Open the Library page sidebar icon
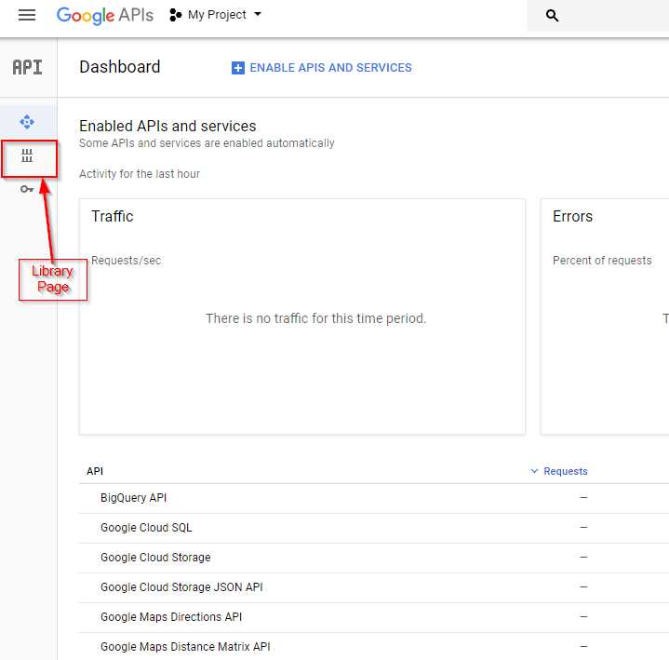This screenshot has width=669, height=660. coord(27,155)
